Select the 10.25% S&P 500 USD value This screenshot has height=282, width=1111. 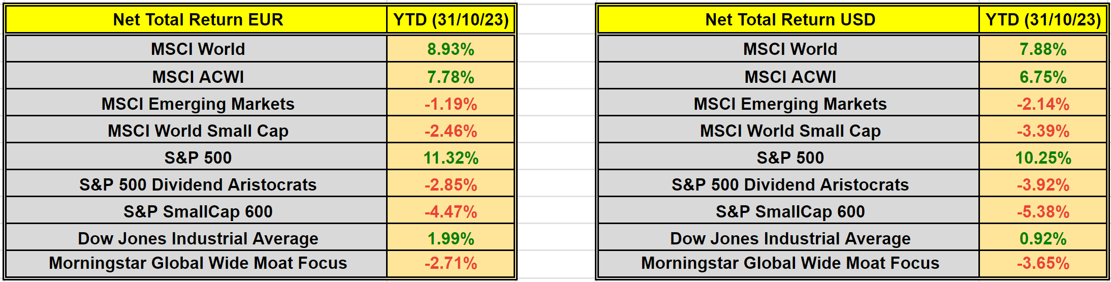(x=1043, y=157)
